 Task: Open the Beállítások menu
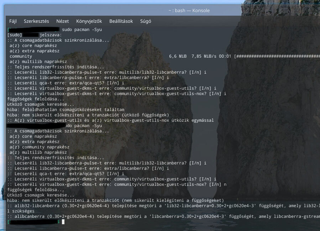[121, 21]
